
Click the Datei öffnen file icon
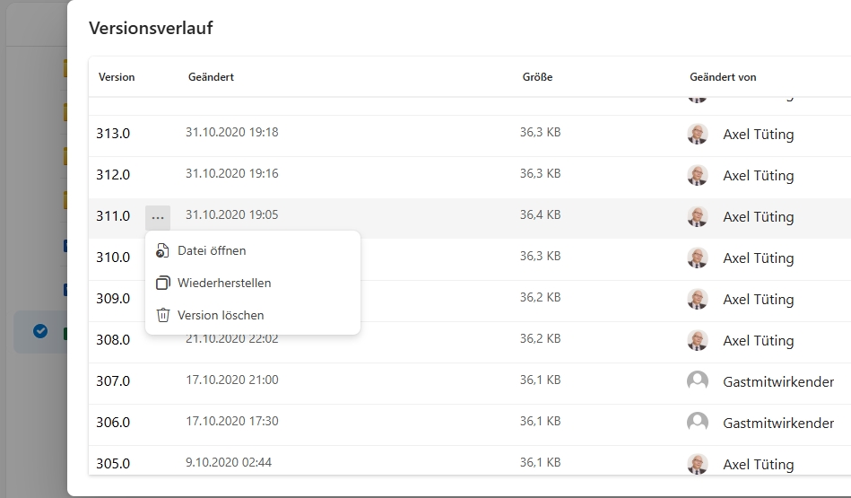pyautogui.click(x=162, y=250)
